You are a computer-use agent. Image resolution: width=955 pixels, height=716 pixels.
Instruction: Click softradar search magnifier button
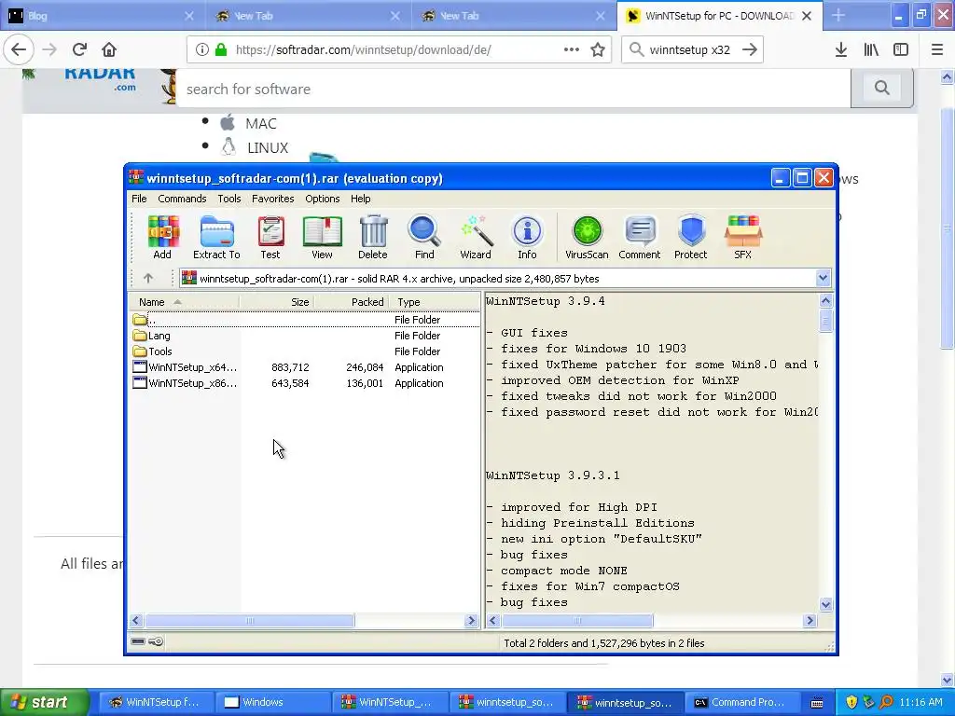coord(882,88)
